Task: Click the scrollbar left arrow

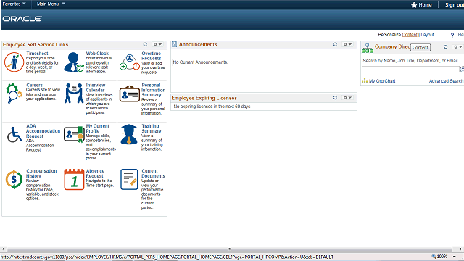Action: [x=3, y=249]
